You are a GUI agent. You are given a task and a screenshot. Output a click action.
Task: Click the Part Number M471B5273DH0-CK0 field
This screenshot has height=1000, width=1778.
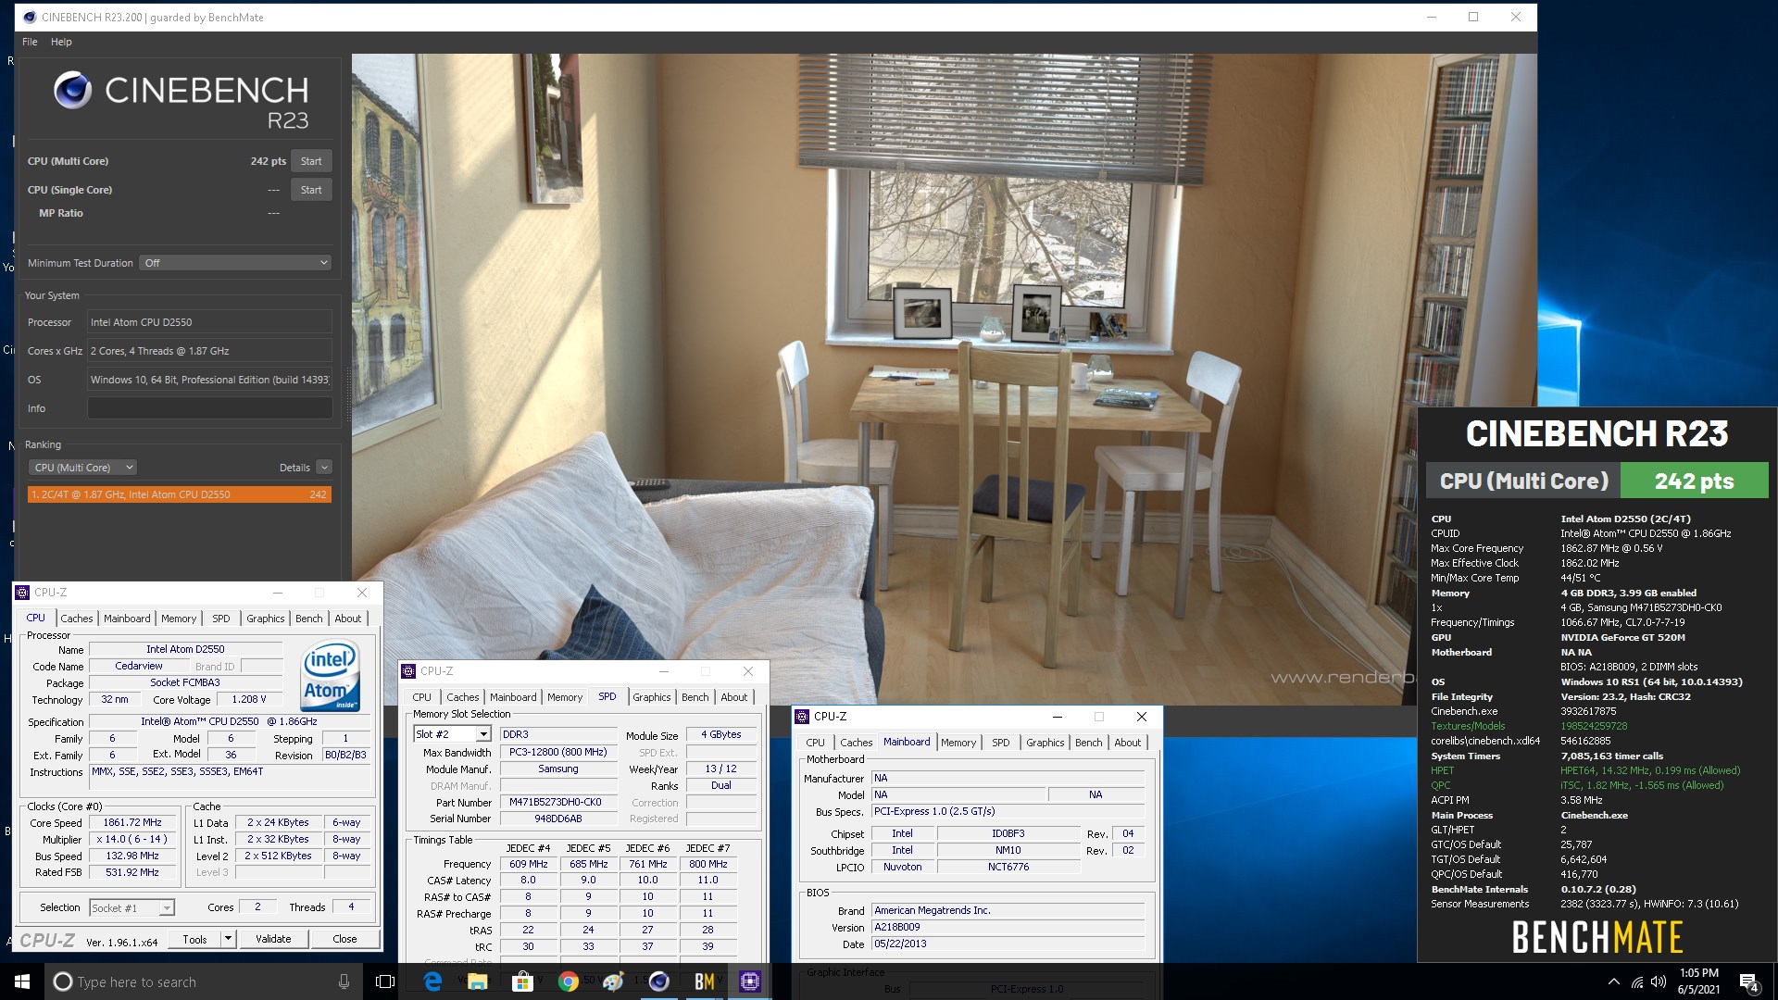tap(557, 803)
